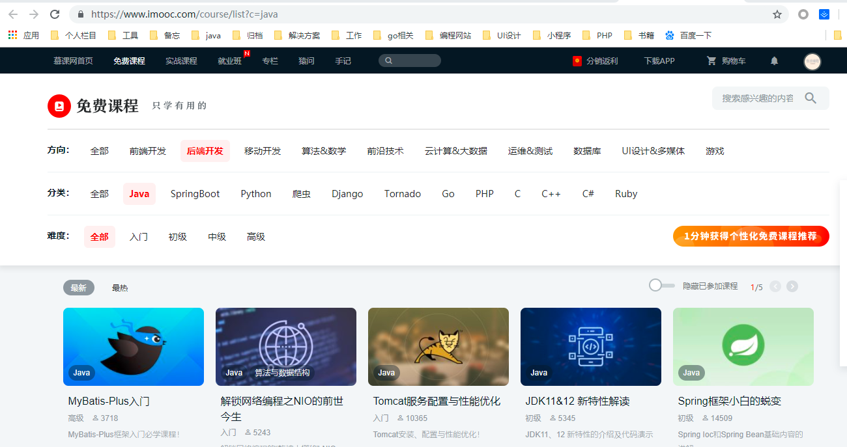The width and height of the screenshot is (847, 447).
Task: Bookmark the page with the star icon
Action: (x=777, y=14)
